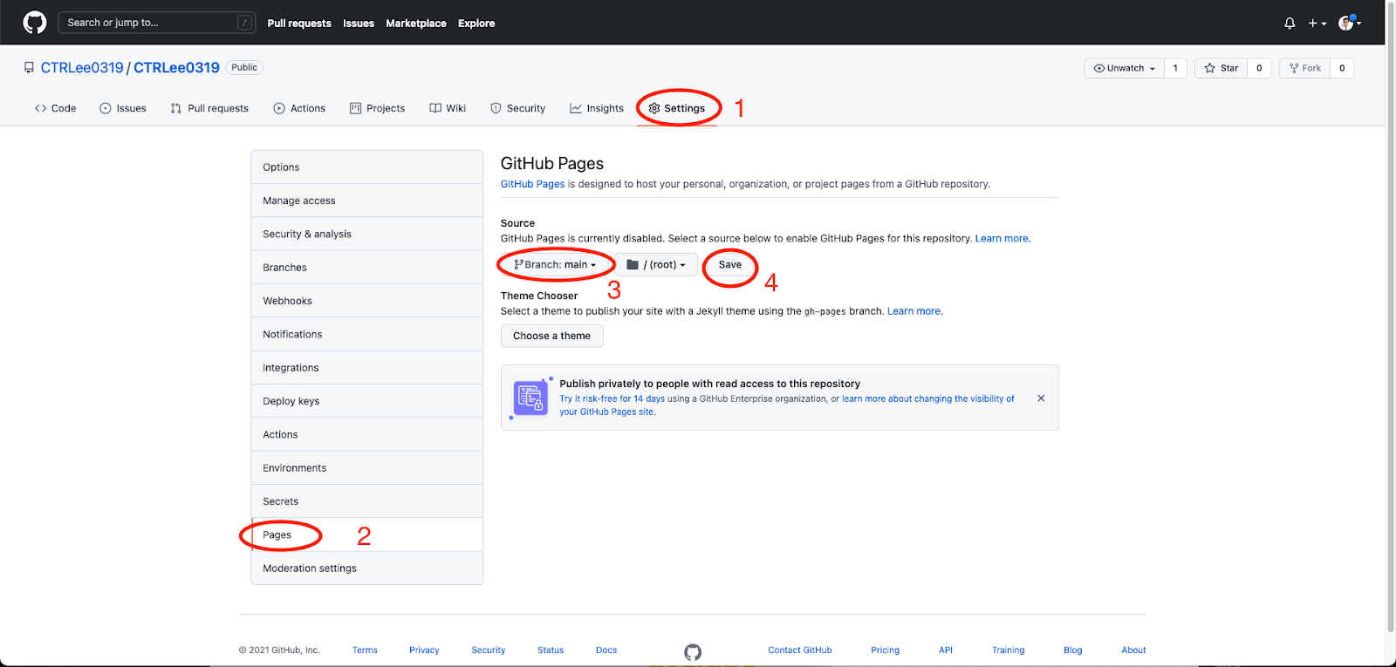The image size is (1396, 667).
Task: Open the Security footer link
Action: pos(489,650)
